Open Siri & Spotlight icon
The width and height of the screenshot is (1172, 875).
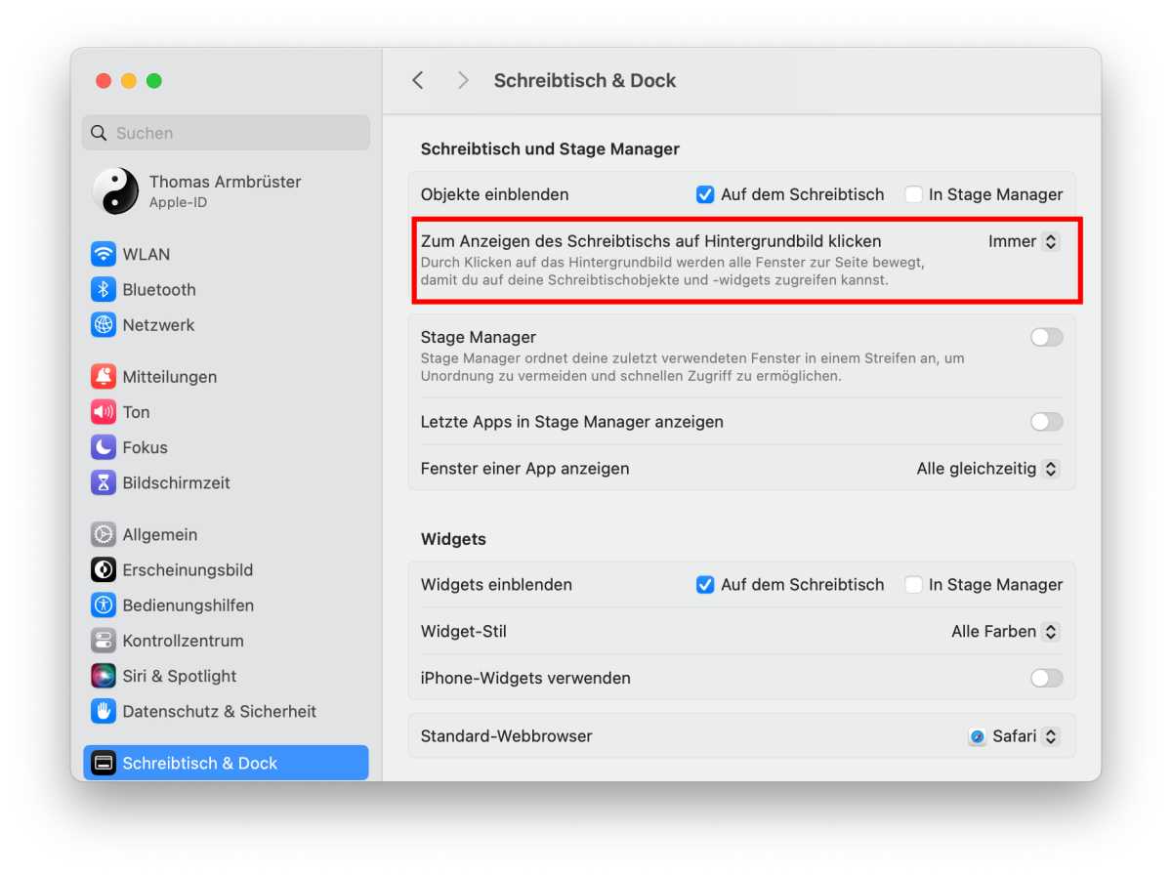pyautogui.click(x=104, y=676)
